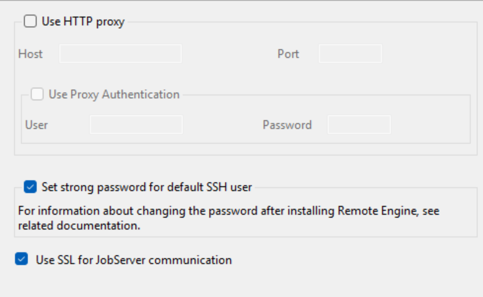Disable Use SSL for JobServer communication checkbox

(21, 260)
